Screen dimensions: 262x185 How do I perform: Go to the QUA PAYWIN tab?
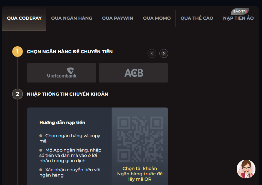[118, 18]
